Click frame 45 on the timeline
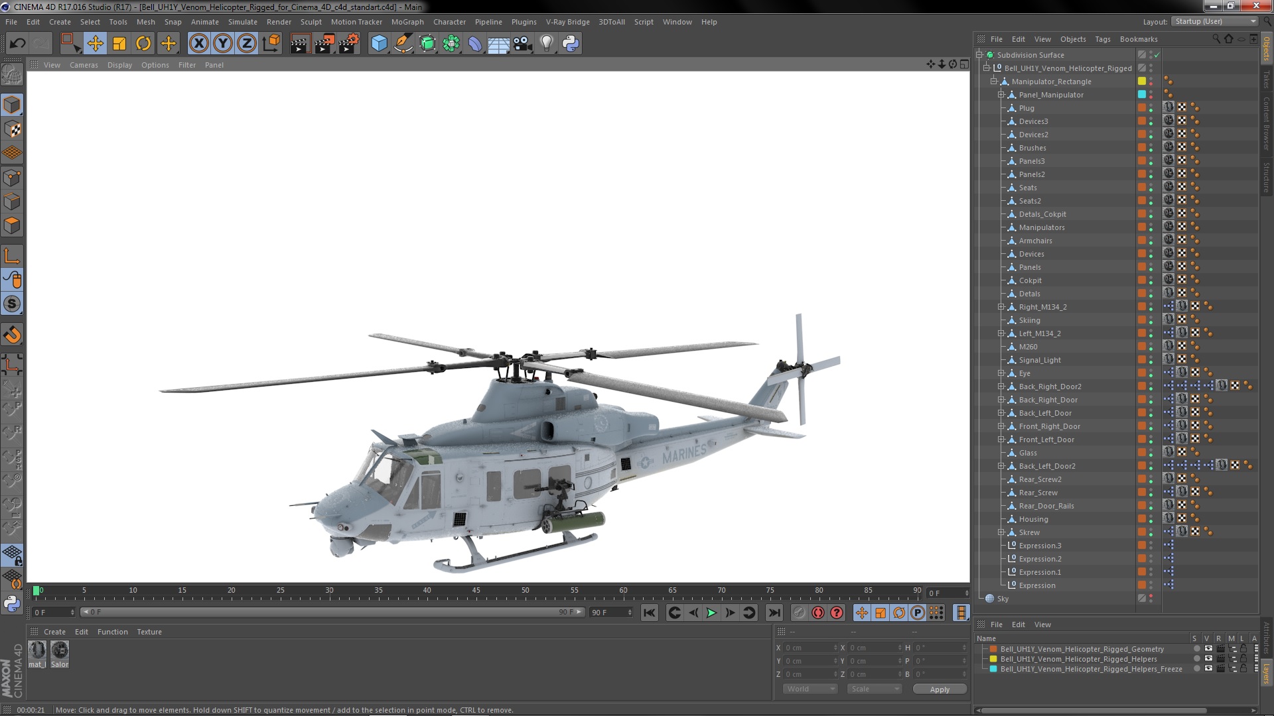The image size is (1274, 716). pyautogui.click(x=476, y=590)
